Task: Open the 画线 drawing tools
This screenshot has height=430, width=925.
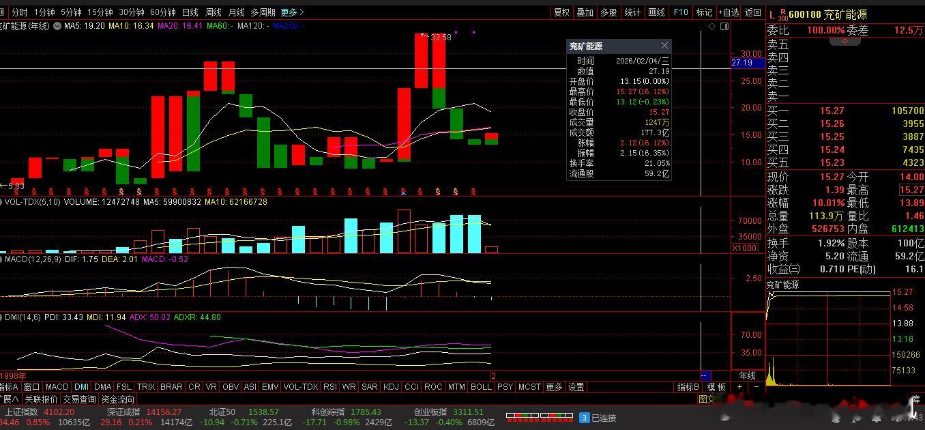Action: (x=656, y=12)
